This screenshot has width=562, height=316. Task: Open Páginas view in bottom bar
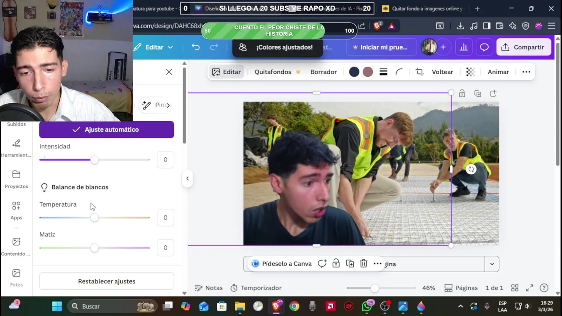tap(461, 288)
